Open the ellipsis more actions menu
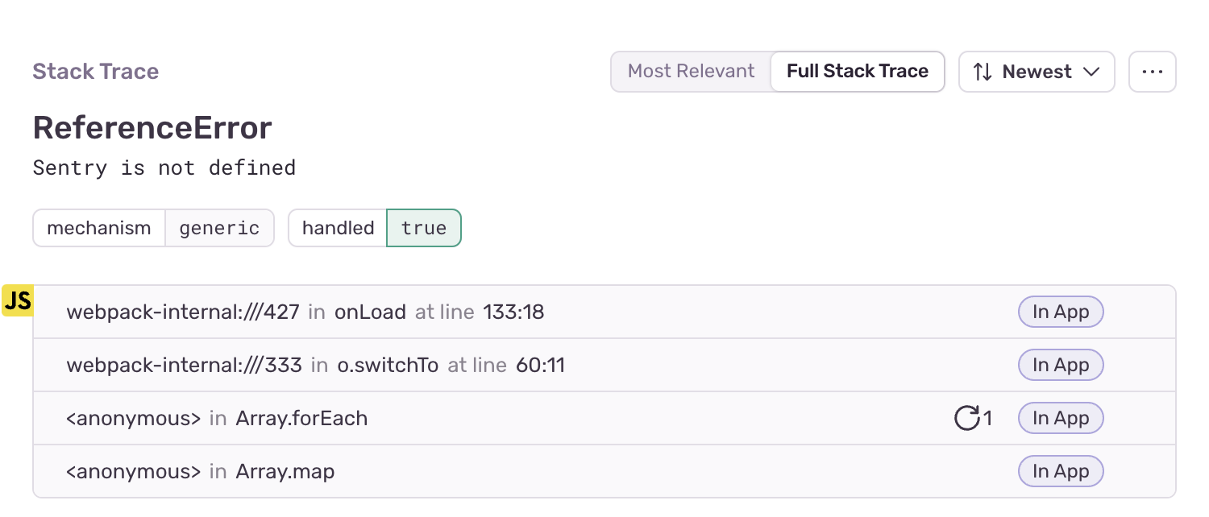 point(1153,72)
